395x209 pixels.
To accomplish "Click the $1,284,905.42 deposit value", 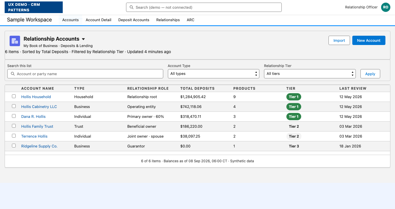I will [193, 97].
